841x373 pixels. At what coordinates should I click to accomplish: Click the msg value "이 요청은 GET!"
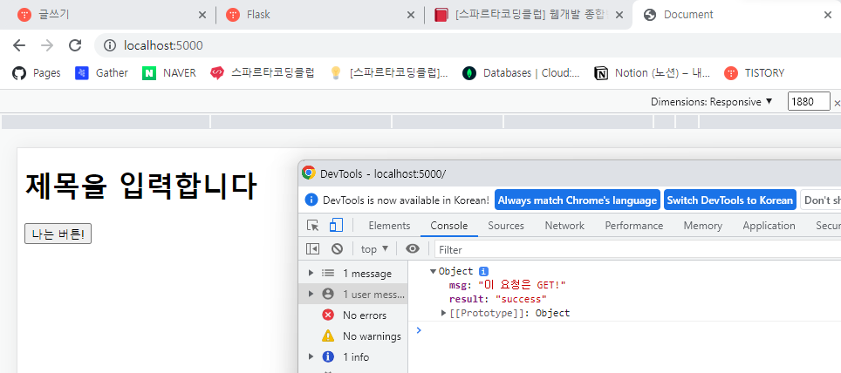pyautogui.click(x=522, y=285)
